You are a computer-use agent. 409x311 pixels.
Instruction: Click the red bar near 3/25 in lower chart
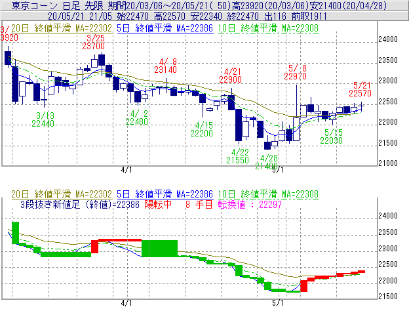pos(94,247)
